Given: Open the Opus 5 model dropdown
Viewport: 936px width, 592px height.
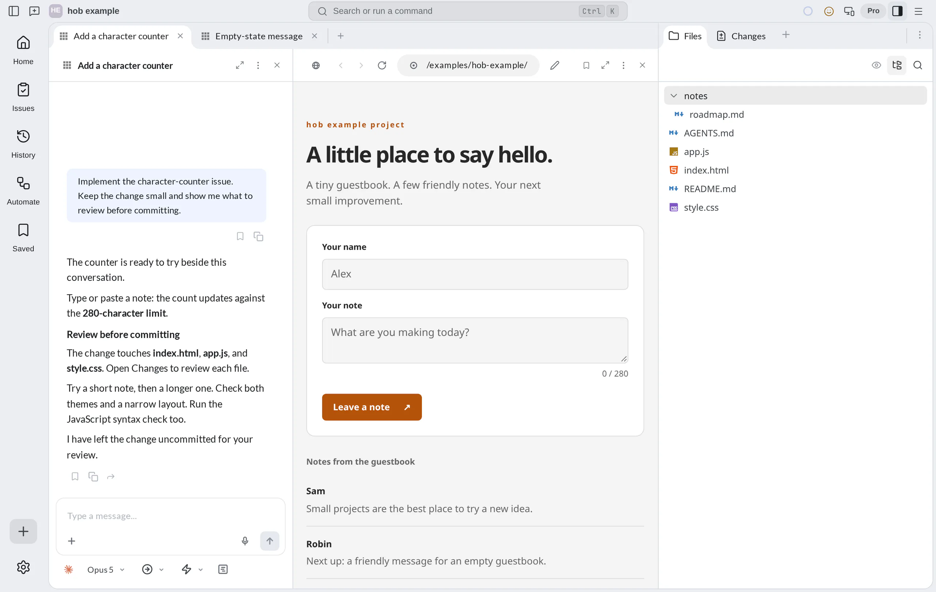Looking at the screenshot, I should click(x=105, y=569).
